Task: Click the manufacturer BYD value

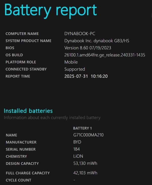Action: click(77, 142)
